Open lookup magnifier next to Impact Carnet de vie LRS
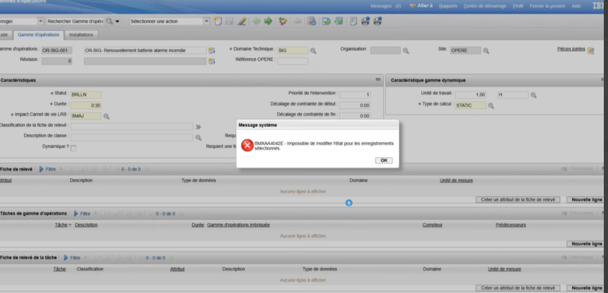The image size is (608, 293). click(106, 116)
